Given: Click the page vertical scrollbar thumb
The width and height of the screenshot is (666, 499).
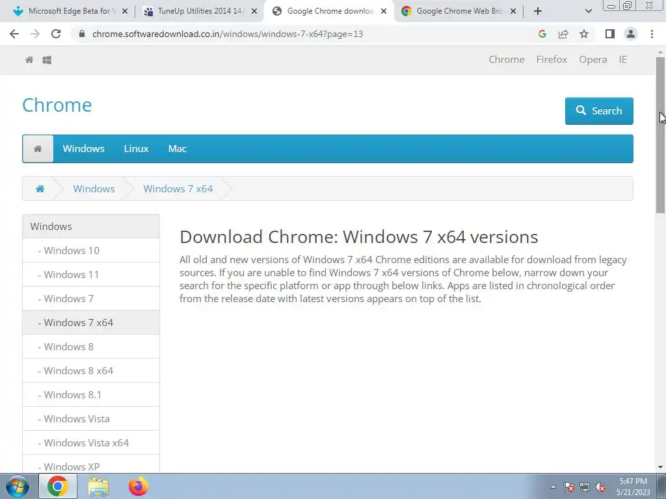Looking at the screenshot, I should click(x=661, y=135).
